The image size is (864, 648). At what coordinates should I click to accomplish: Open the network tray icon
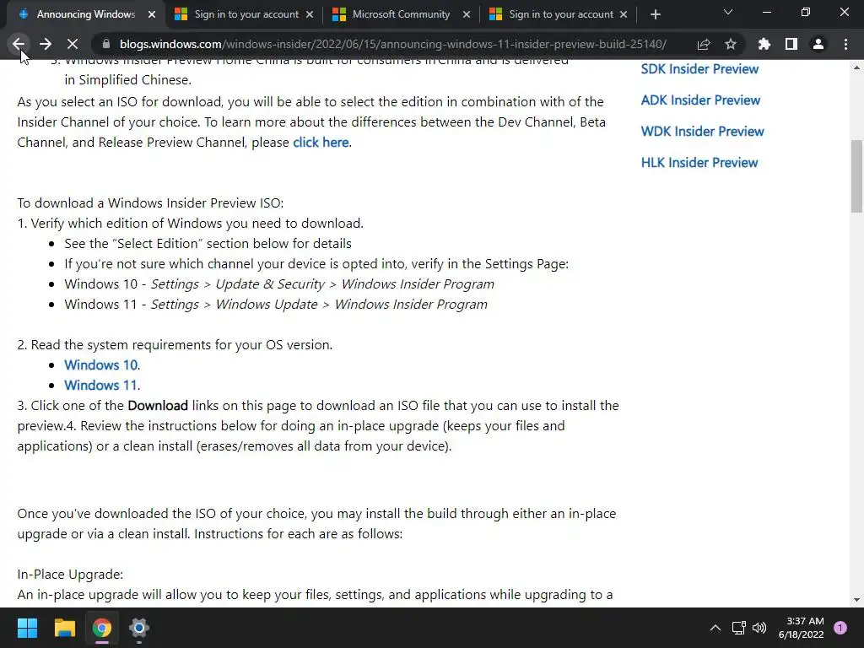(x=739, y=628)
